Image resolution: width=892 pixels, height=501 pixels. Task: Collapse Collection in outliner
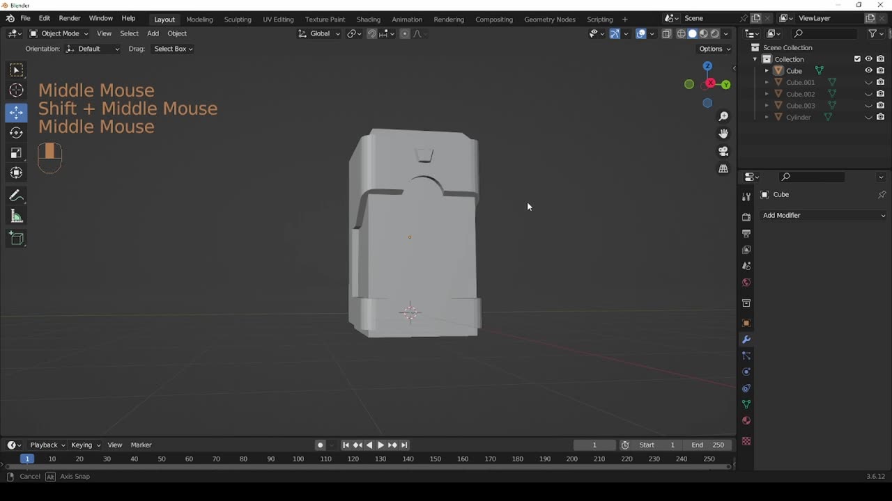click(755, 59)
